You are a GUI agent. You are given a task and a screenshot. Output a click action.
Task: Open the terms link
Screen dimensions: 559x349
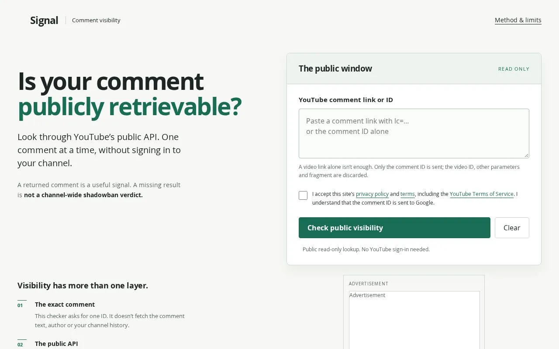407,194
